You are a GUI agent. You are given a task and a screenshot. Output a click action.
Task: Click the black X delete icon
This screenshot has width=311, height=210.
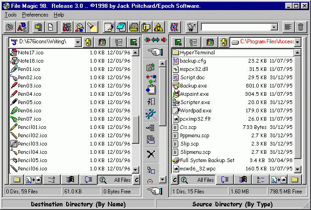(151, 154)
